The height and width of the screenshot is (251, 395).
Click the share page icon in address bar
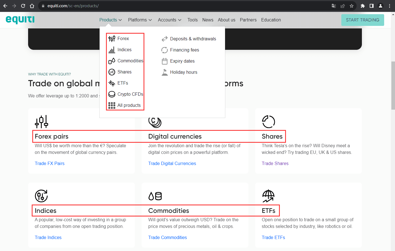343,6
